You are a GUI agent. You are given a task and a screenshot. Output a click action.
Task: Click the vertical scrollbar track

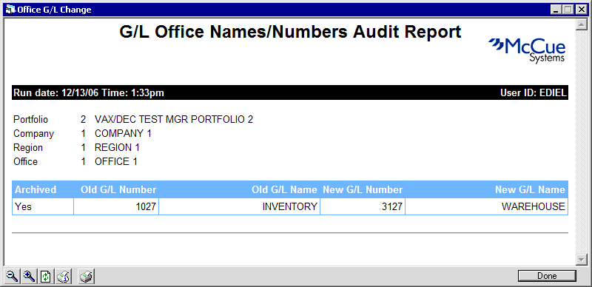coord(580,142)
